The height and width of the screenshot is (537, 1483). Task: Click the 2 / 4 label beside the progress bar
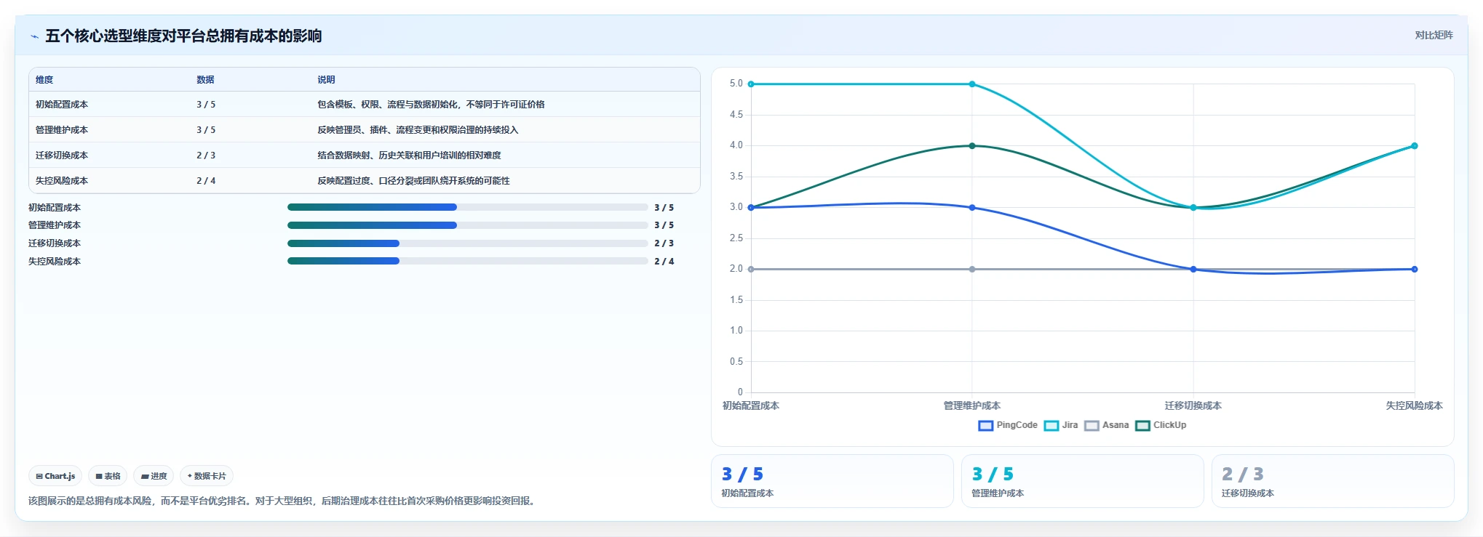664,262
